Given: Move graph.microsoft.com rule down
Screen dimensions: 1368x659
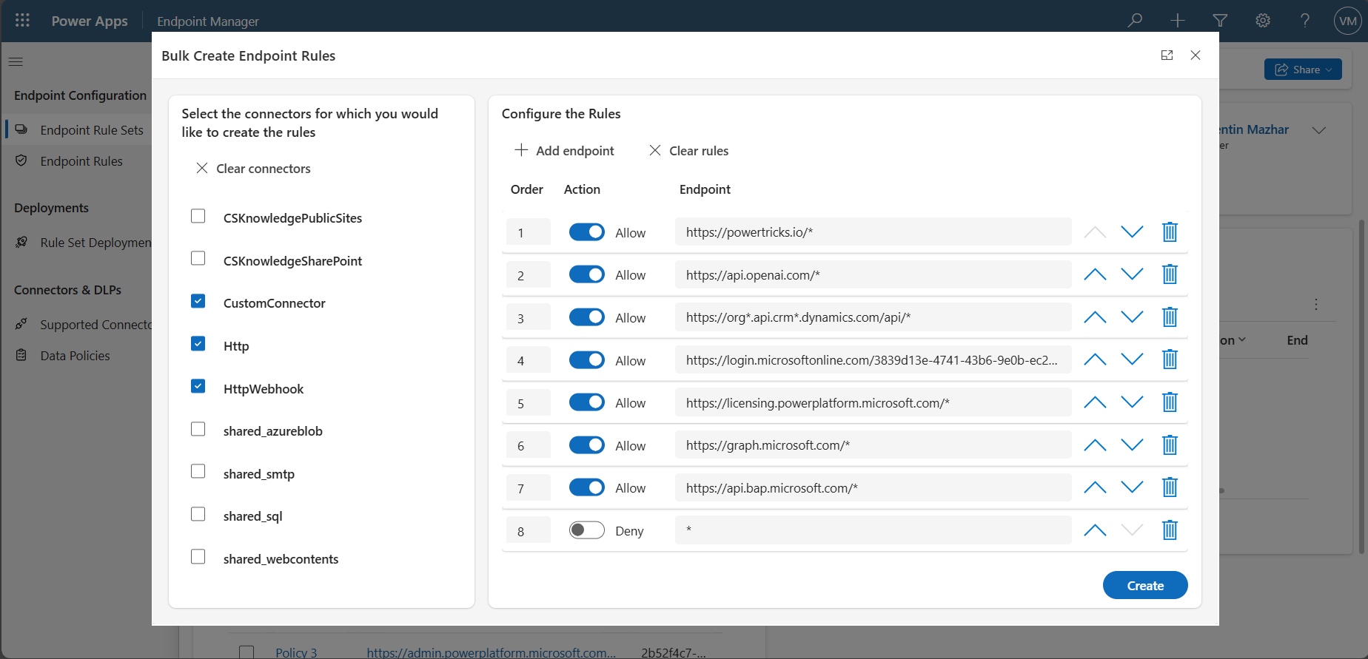Looking at the screenshot, I should [1132, 445].
